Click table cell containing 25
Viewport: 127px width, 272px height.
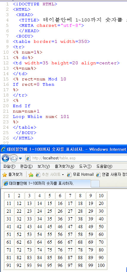pyautogui.click(x=50, y=211)
